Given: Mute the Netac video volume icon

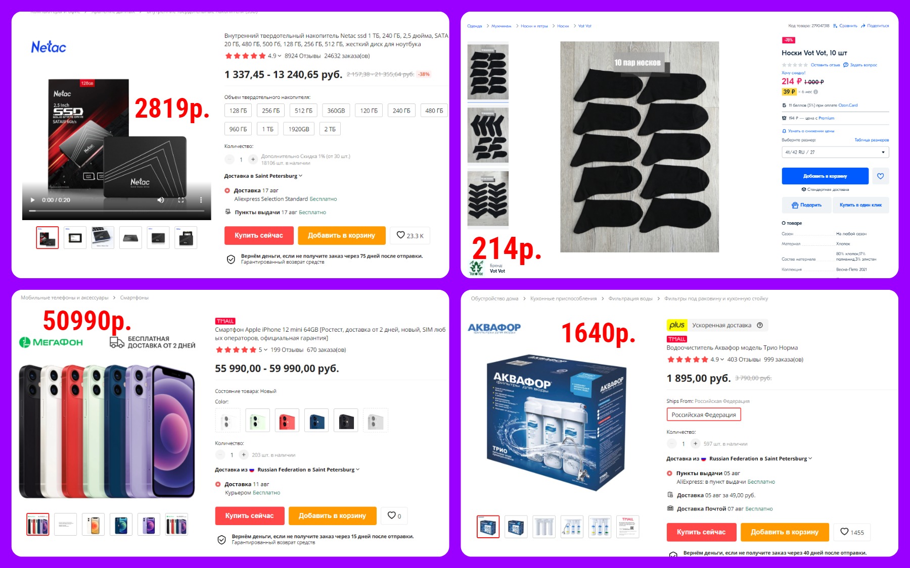Looking at the screenshot, I should [x=161, y=200].
